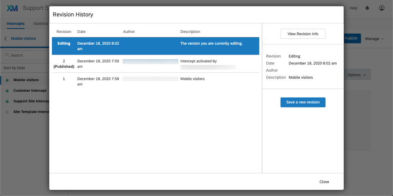Click the XM logo icon
Viewport: 393px width, 196px height.
coord(12,8)
